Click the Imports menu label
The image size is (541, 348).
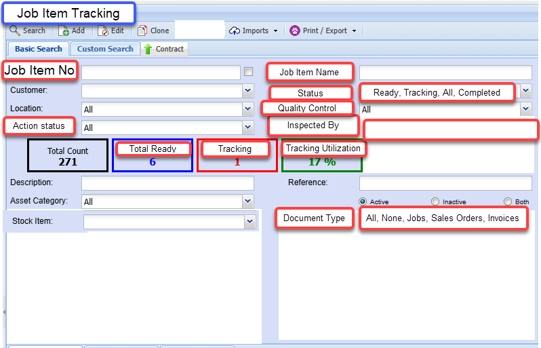click(x=256, y=31)
